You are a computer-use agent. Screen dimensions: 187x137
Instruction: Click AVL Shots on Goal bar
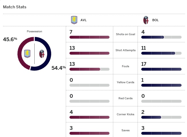coord(89,37)
